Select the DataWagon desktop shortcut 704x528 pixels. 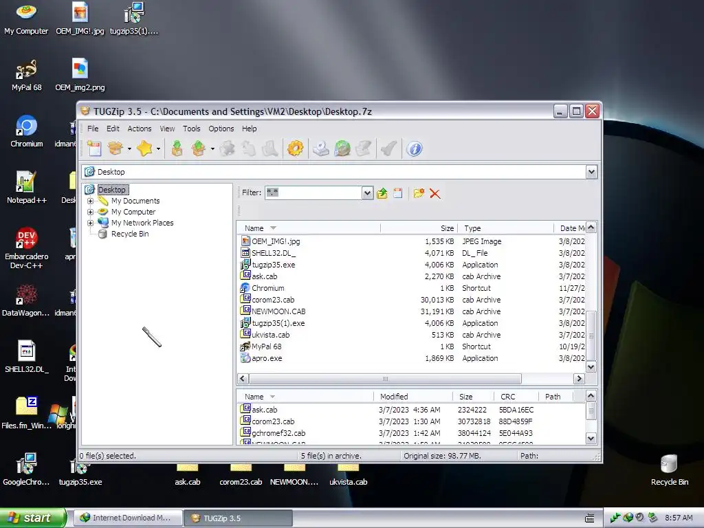click(x=27, y=300)
